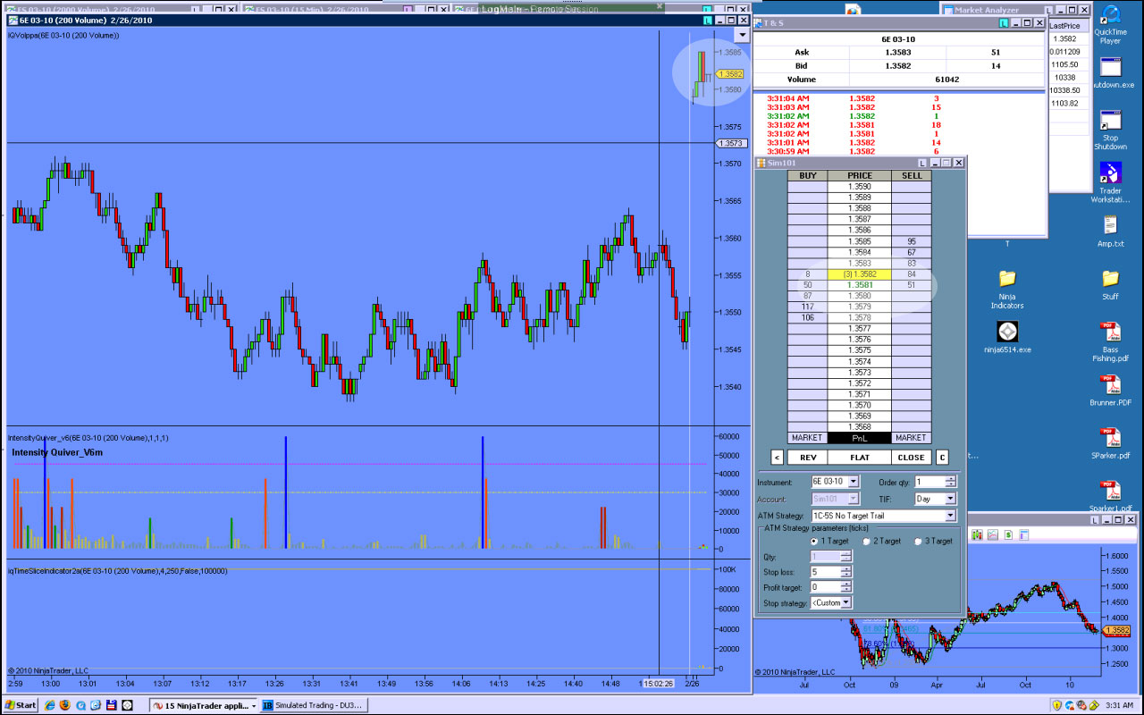Click the < button beside REV

coord(777,458)
